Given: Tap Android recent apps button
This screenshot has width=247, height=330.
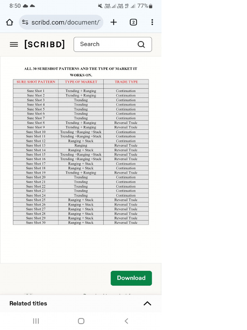Looking at the screenshot, I should [x=36, y=321].
